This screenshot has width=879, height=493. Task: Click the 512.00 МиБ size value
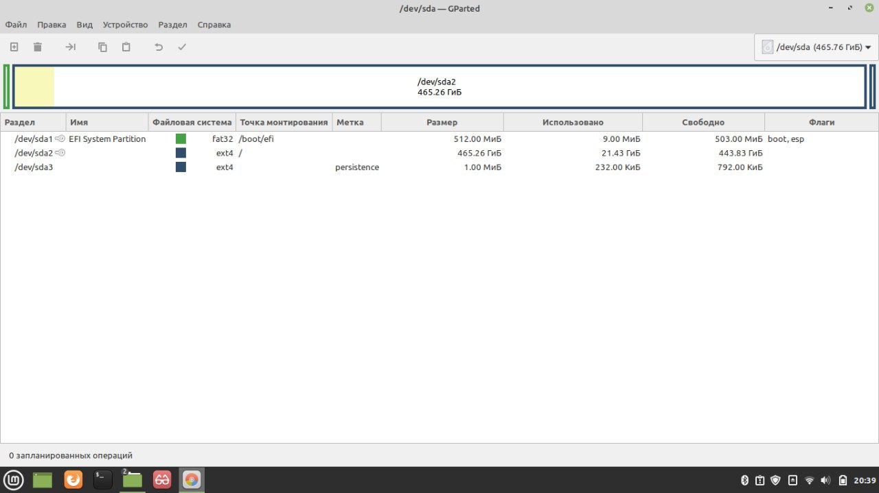pos(477,139)
